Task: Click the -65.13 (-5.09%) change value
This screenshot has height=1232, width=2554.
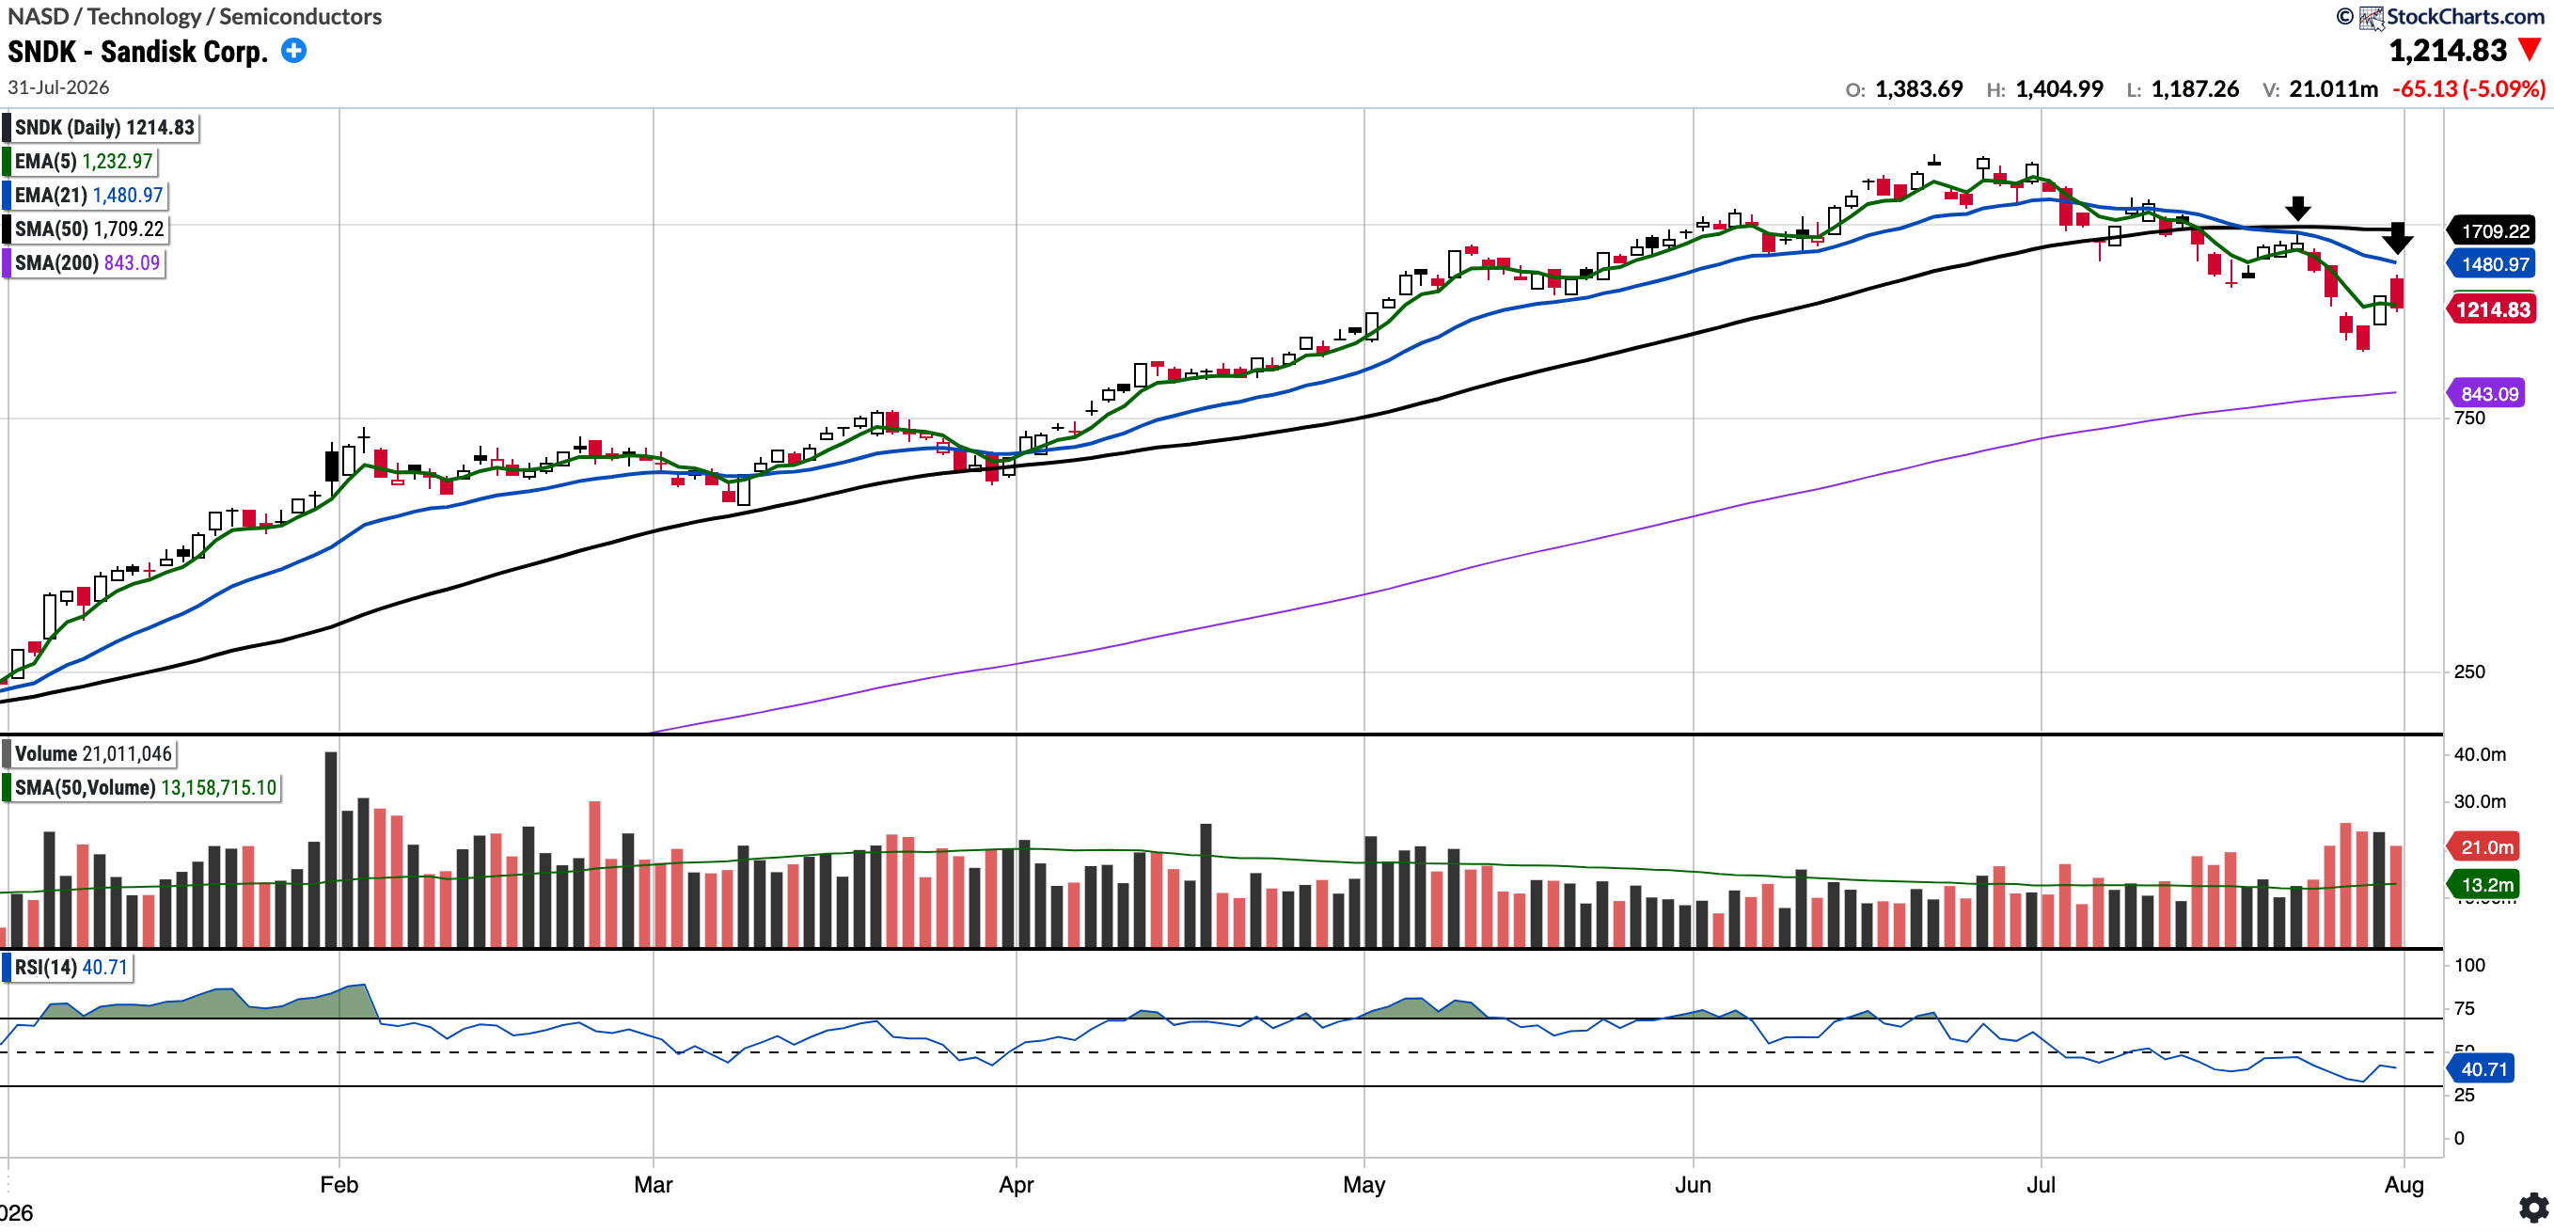Action: point(2468,89)
